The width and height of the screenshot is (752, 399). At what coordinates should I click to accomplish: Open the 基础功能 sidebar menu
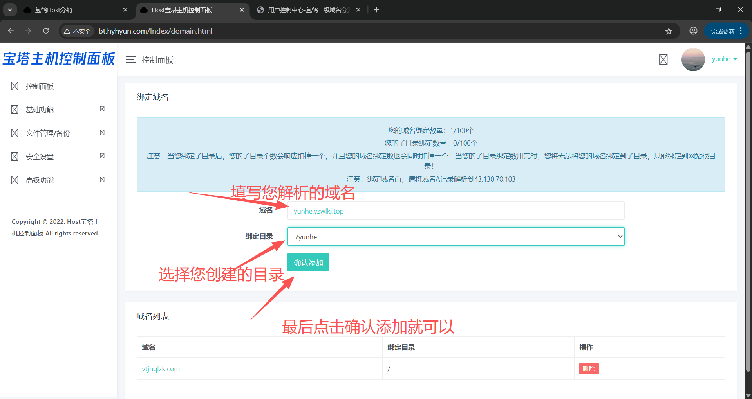(59, 110)
